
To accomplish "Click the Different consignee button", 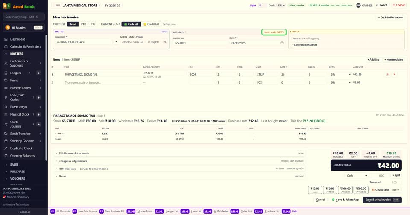I will pyautogui.click(x=305, y=45).
